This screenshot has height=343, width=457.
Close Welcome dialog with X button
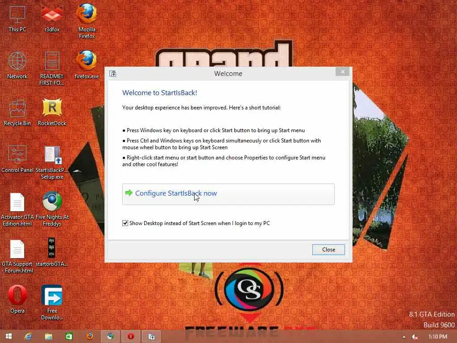pos(342,71)
